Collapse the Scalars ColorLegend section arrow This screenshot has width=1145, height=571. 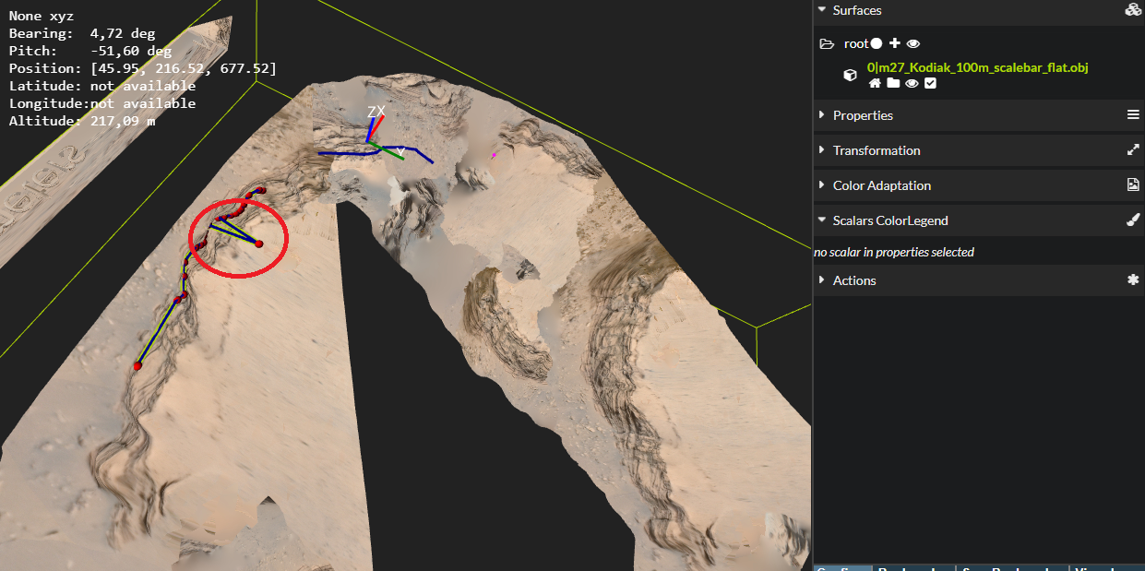(821, 220)
